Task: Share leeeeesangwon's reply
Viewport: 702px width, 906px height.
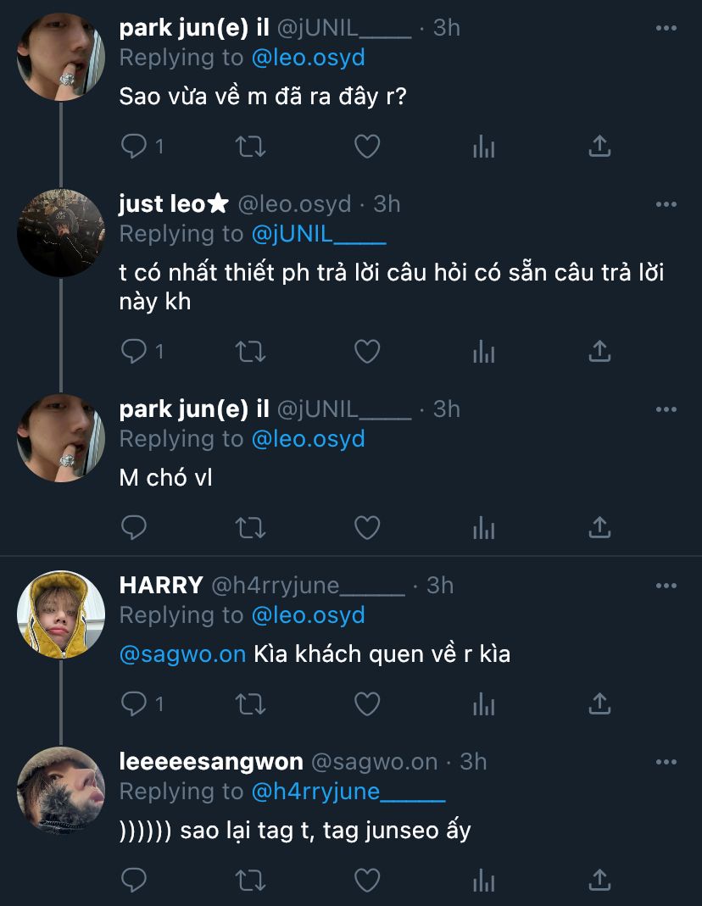Action: (599, 880)
